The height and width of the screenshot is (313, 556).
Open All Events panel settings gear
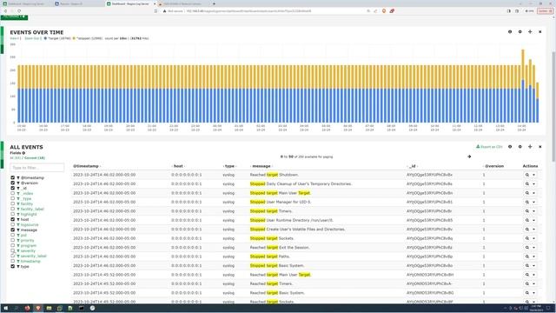coord(520,147)
